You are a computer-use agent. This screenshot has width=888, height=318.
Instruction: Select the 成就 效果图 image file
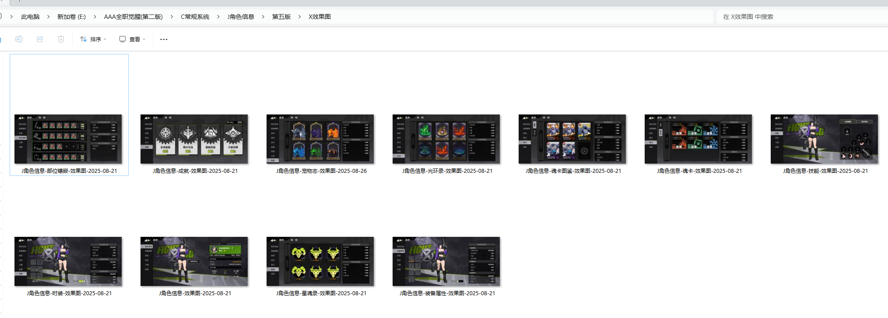point(194,139)
